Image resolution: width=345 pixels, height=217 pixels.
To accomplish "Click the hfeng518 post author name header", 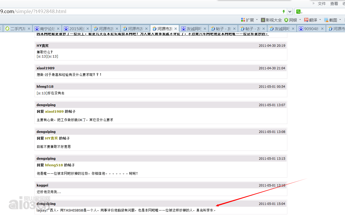I will tap(45, 86).
